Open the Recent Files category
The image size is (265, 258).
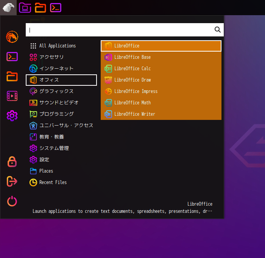pos(61,182)
